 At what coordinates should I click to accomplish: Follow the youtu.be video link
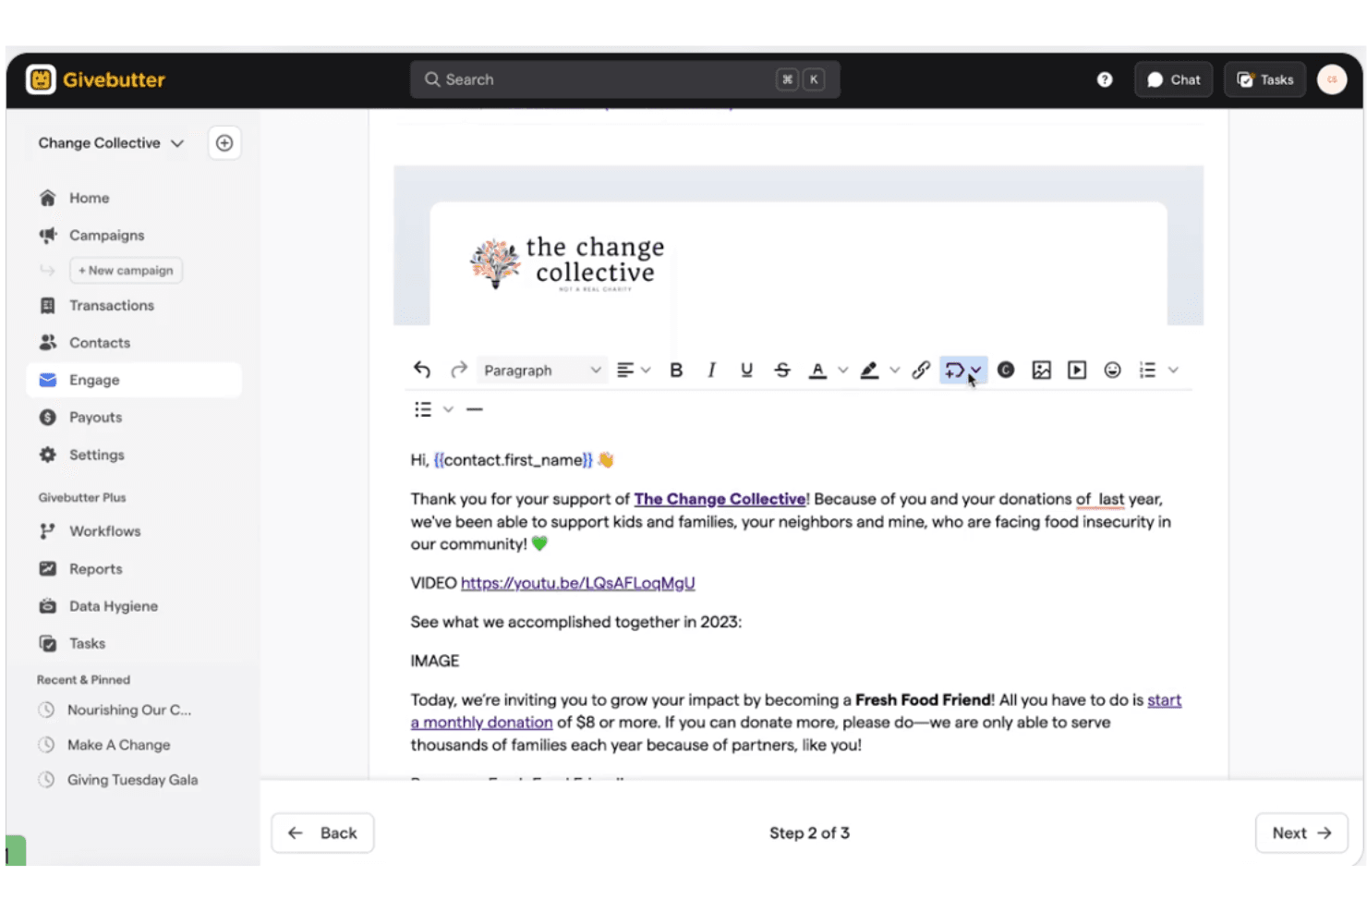(578, 583)
